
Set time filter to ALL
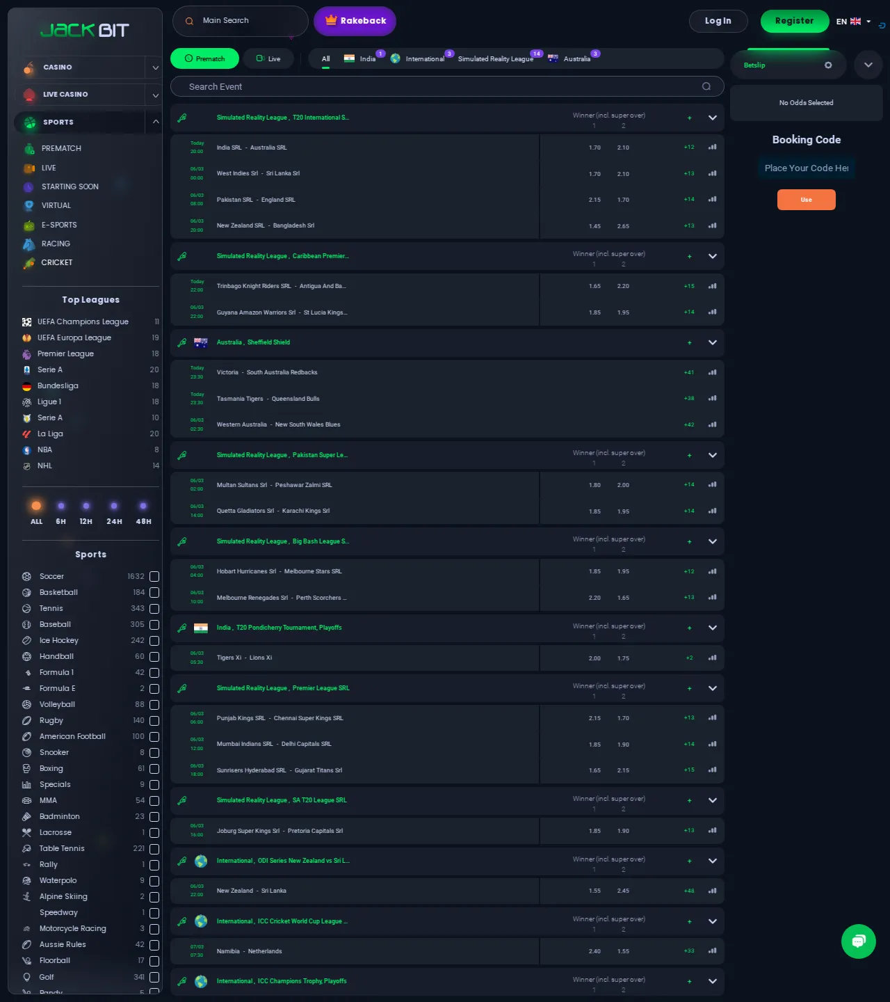point(36,511)
